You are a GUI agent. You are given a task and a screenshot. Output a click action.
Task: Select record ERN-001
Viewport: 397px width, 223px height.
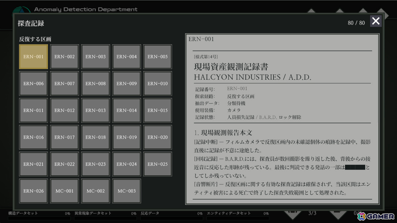click(33, 56)
